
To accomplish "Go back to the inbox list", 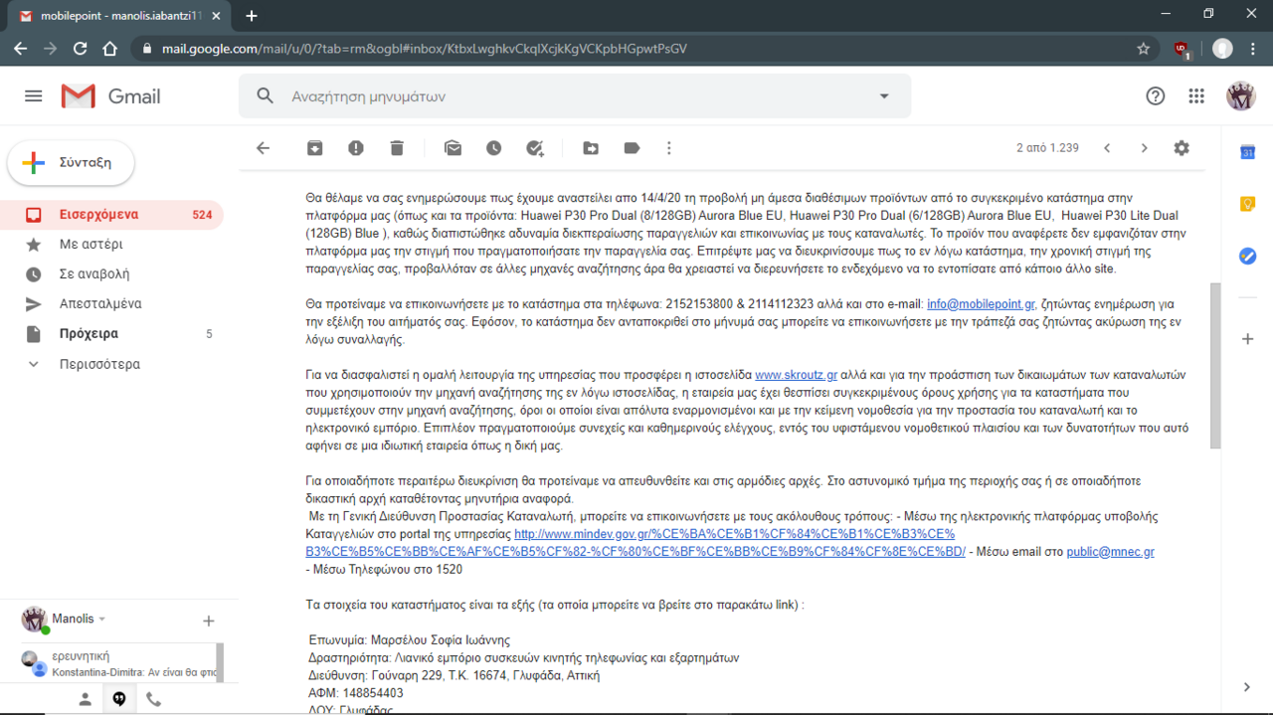I will point(263,148).
